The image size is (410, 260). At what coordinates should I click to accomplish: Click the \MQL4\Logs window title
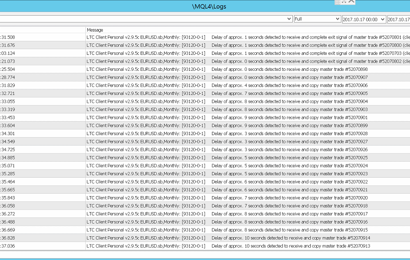[209, 6]
